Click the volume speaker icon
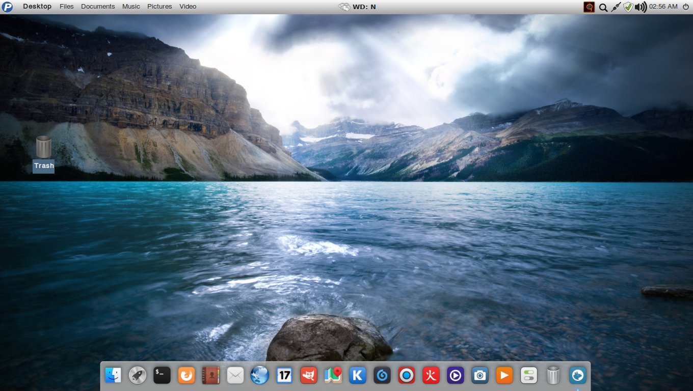 (641, 7)
